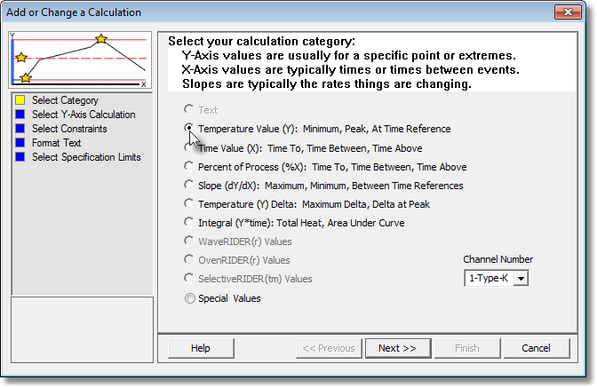Click the Select Y-Axis Calculation step label
The image size is (597, 388).
tap(84, 115)
